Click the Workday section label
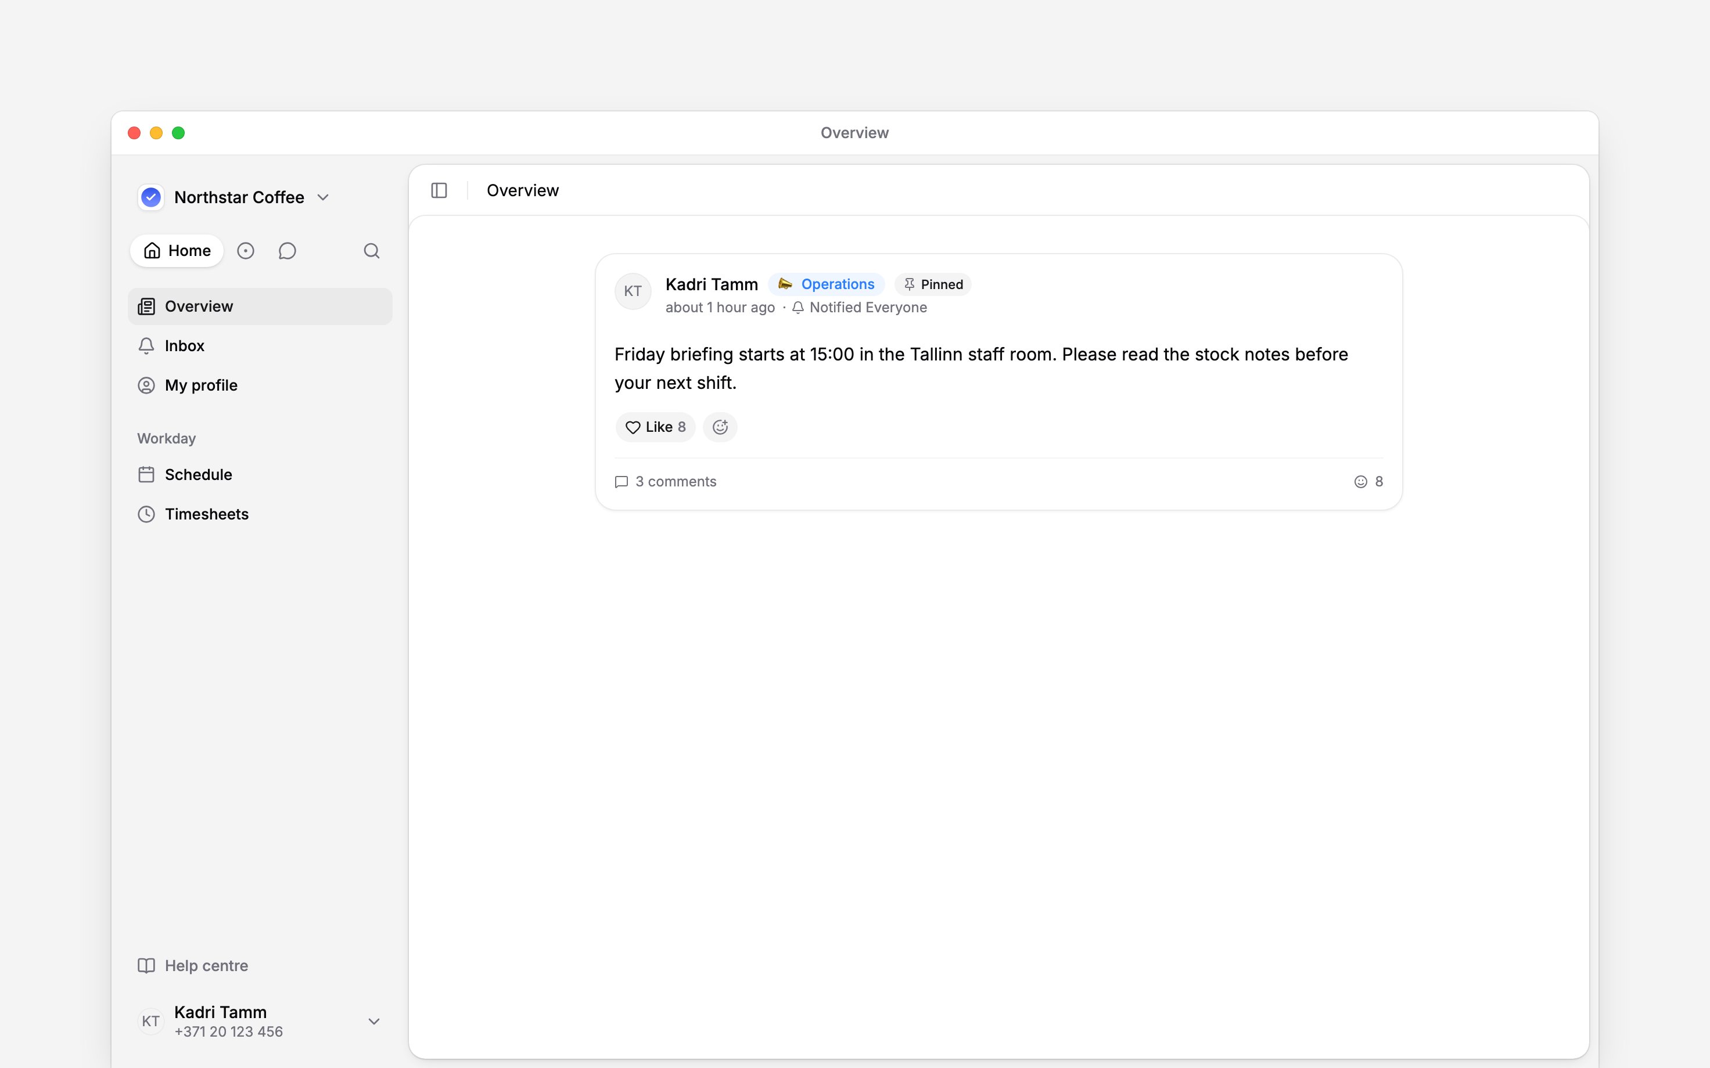 [x=166, y=438]
